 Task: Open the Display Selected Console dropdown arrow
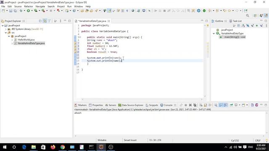pos(240,105)
